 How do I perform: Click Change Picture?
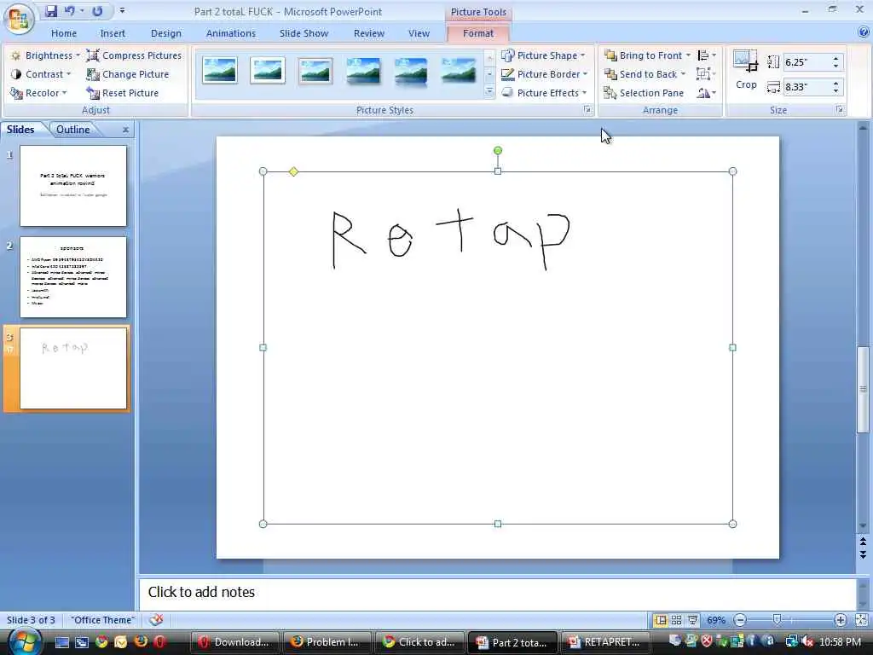[x=128, y=74]
